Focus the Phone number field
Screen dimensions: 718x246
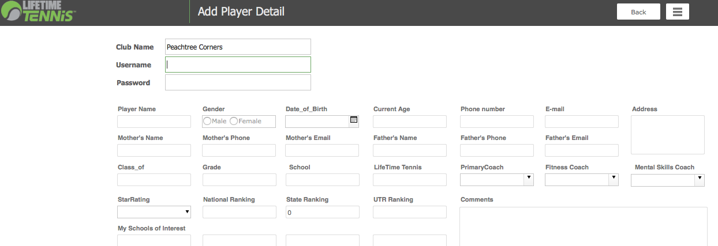[497, 122]
